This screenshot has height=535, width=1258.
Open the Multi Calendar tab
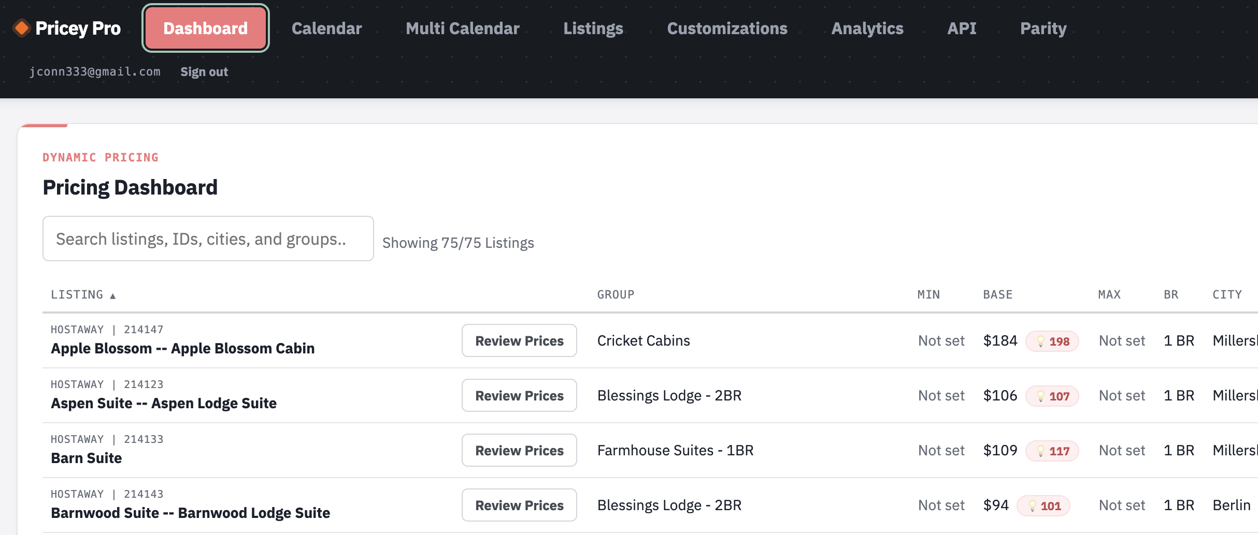(x=463, y=28)
